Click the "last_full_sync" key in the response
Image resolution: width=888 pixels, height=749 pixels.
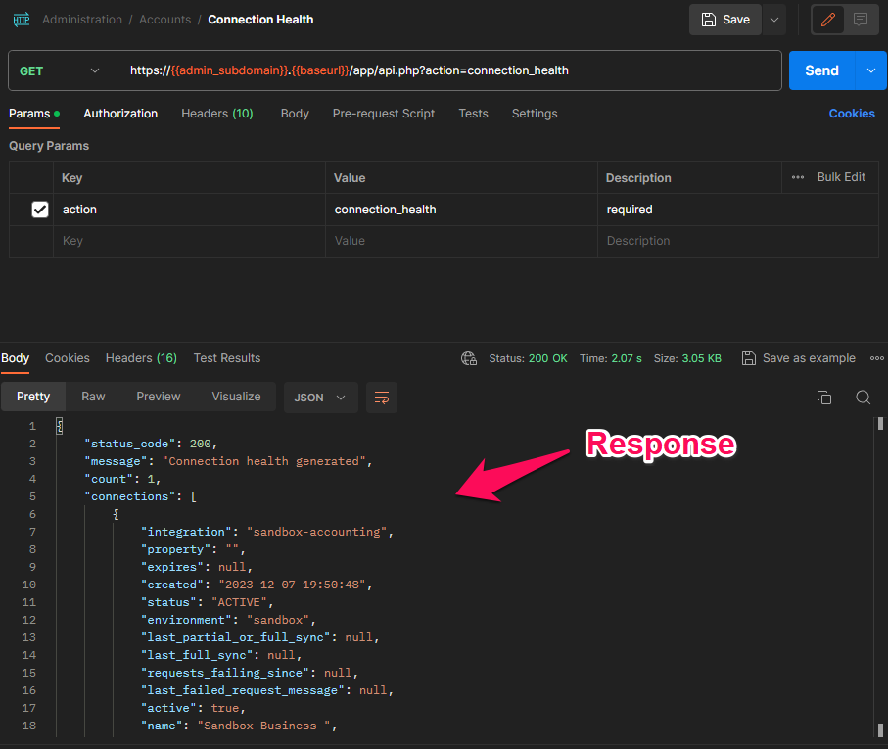(x=197, y=655)
